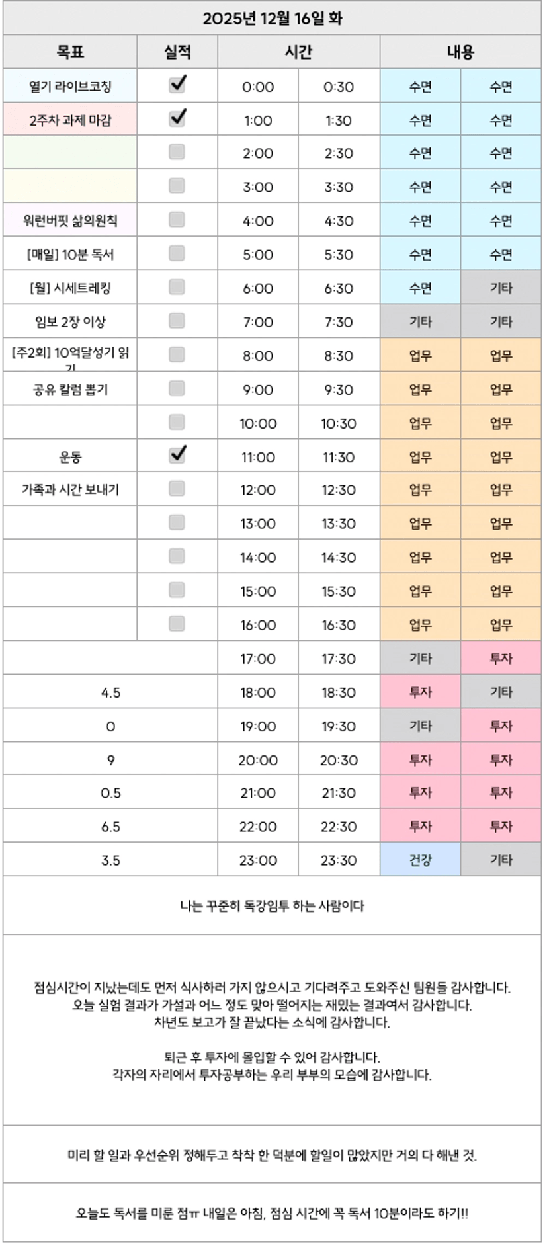Check the [매일] 10분 독서 checkbox
The width and height of the screenshot is (547, 1244).
coord(177,253)
